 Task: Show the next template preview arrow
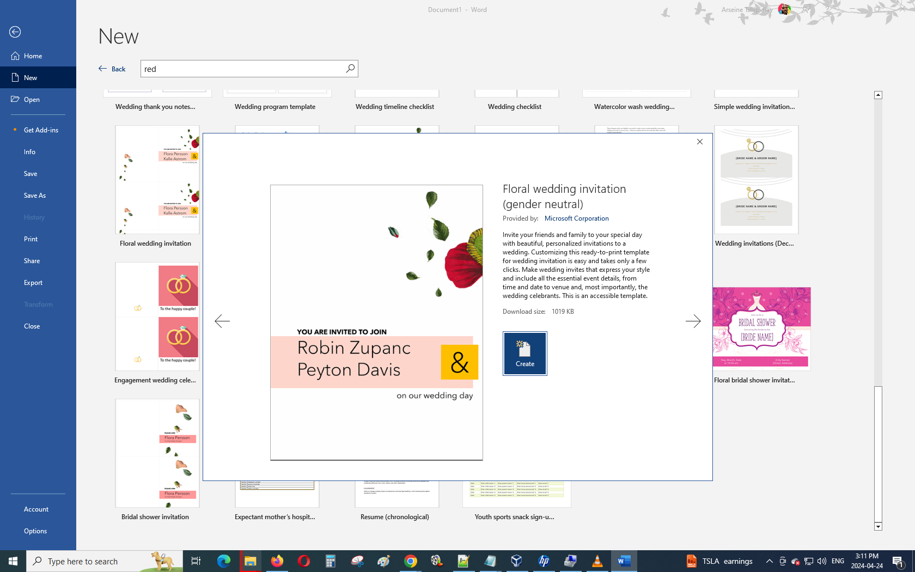693,321
